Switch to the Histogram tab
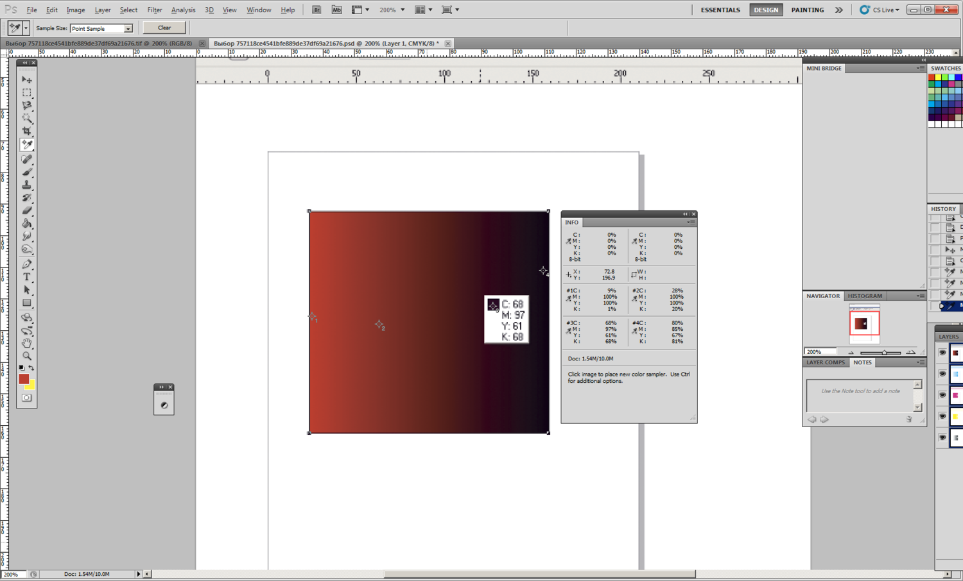This screenshot has height=581, width=963. [x=865, y=296]
